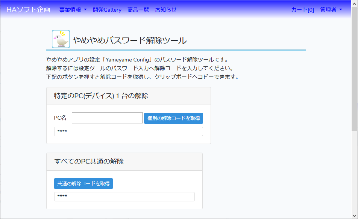View the カート[0] shopping cart
Screen dimensions: 358x219
tap(302, 10)
